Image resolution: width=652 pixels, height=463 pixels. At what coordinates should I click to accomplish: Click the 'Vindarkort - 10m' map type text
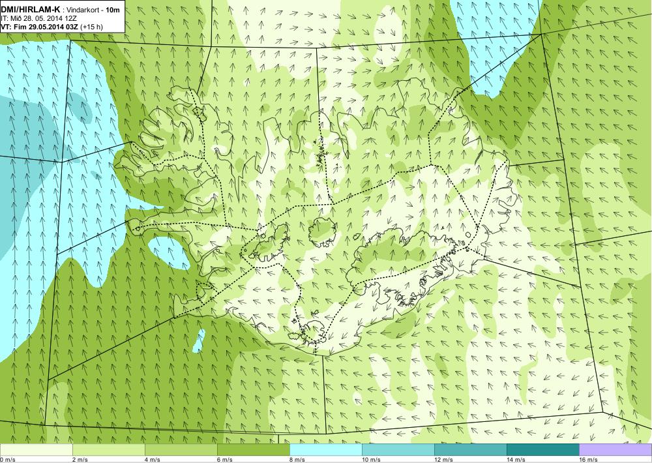coord(94,9)
